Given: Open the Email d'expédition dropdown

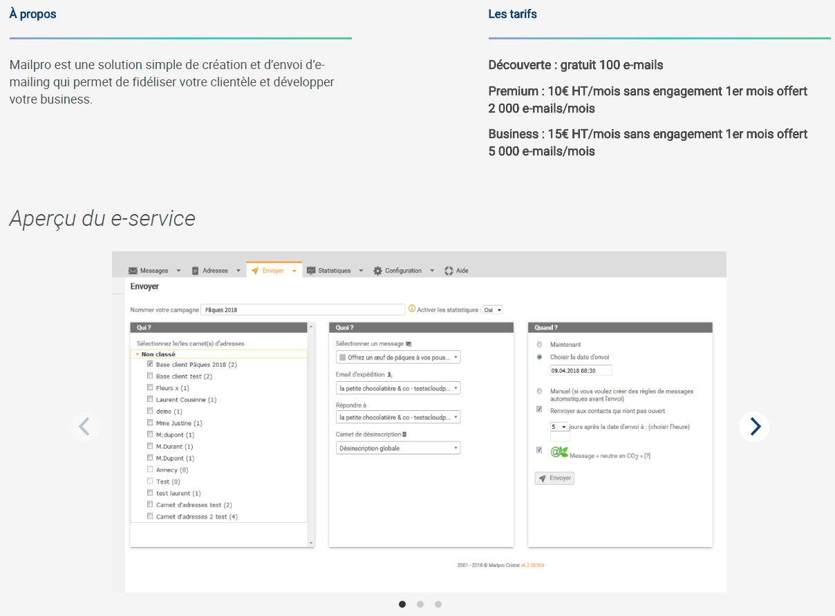Looking at the screenshot, I should [x=398, y=388].
